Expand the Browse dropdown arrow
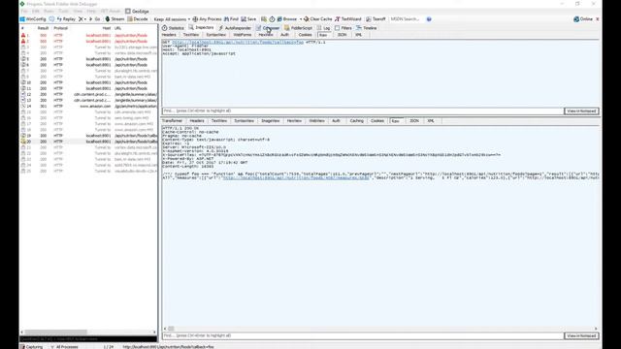This screenshot has width=621, height=349. click(301, 19)
